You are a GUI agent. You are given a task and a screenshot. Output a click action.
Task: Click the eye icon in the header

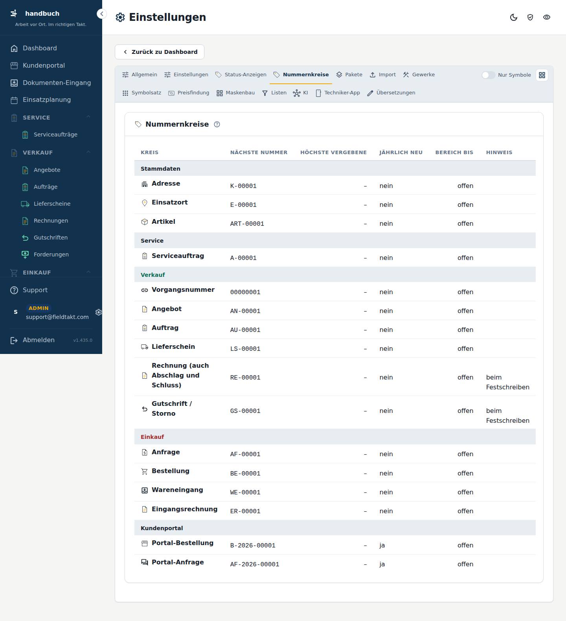[547, 17]
